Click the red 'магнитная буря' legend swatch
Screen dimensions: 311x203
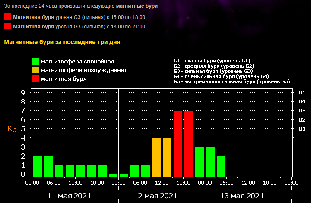click(x=35, y=78)
